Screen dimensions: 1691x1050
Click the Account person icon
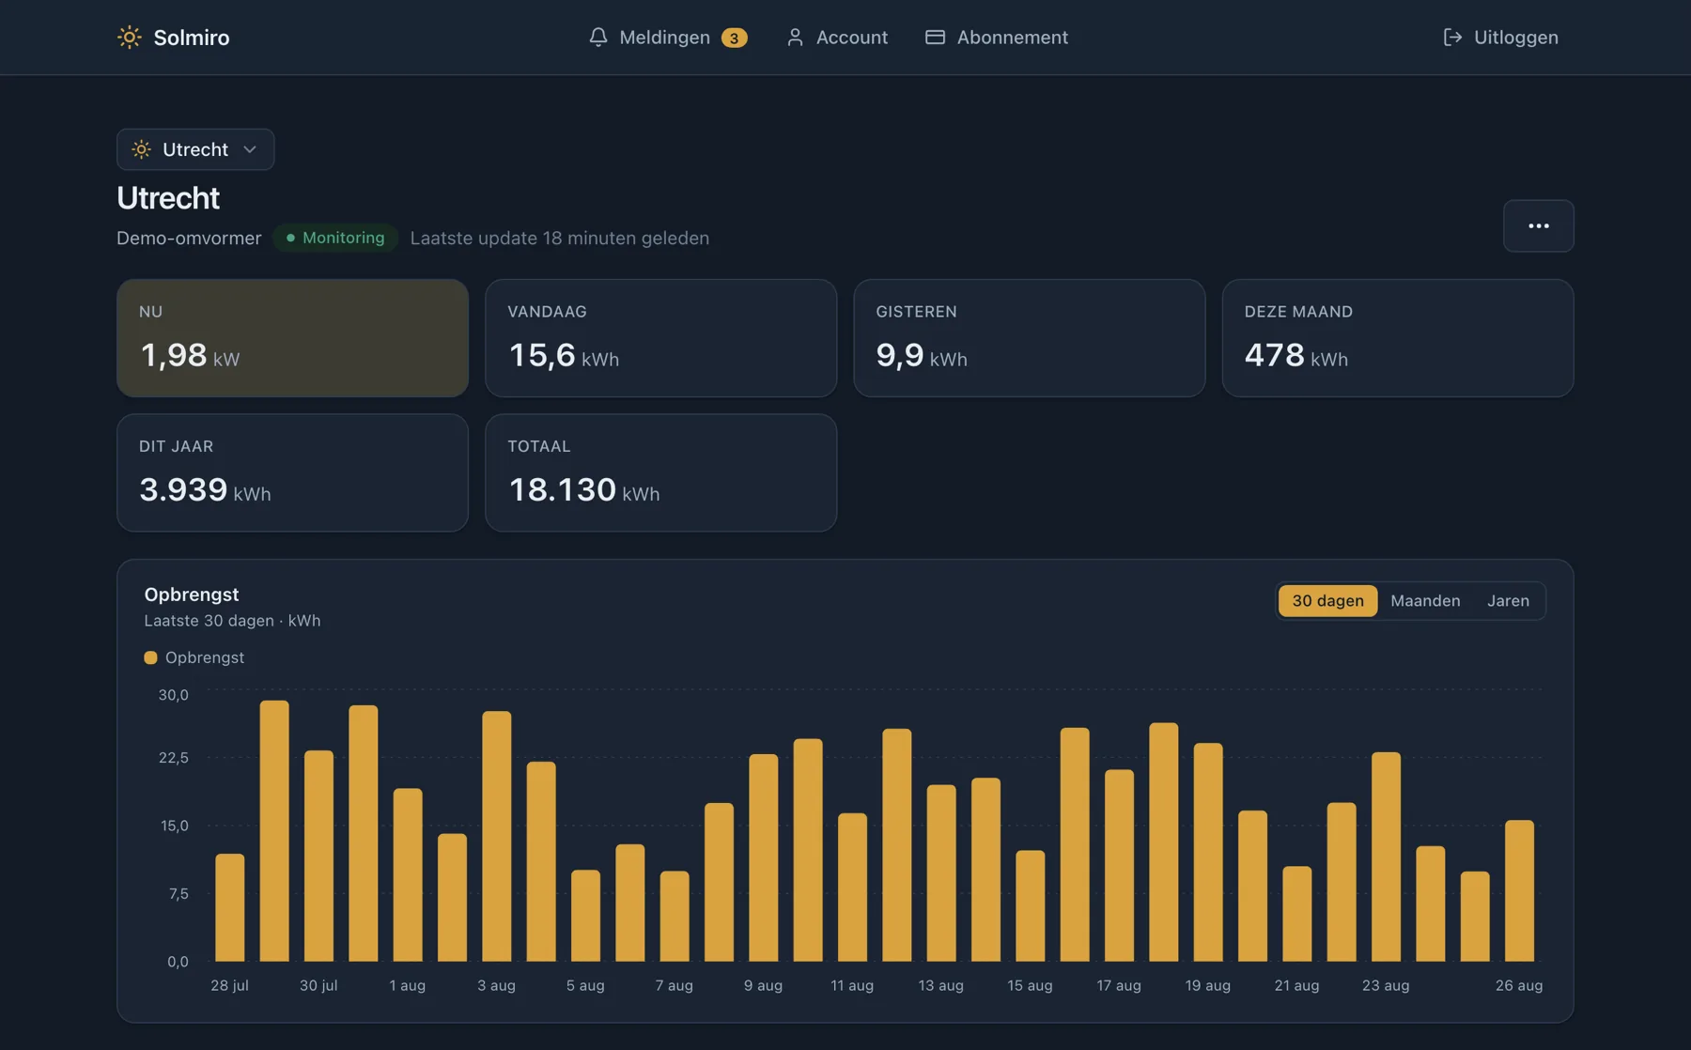pos(795,37)
